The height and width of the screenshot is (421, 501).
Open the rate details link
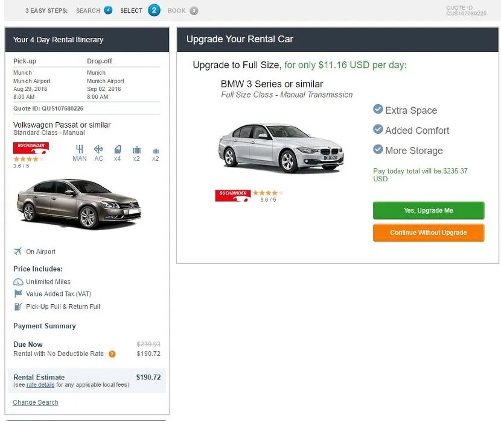click(40, 385)
